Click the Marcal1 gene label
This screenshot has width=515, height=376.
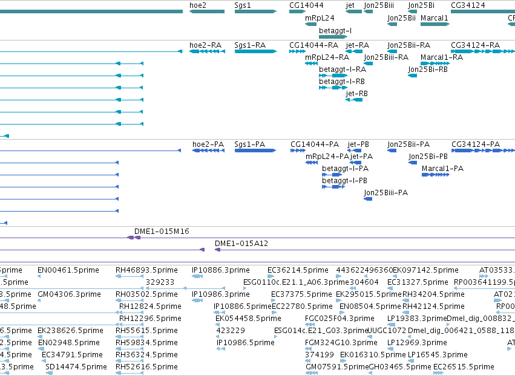coord(434,18)
